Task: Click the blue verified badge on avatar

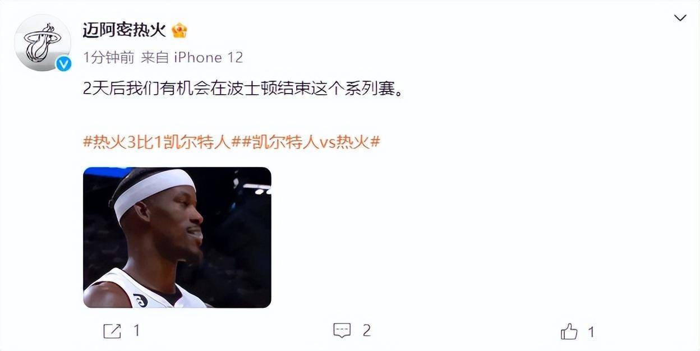Action: (x=63, y=64)
